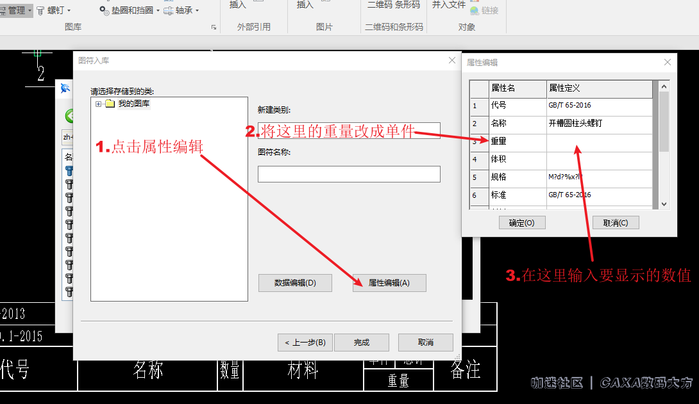Click the 链接 link icon in ribbon
Screen dimensions: 699x404
[x=475, y=10]
